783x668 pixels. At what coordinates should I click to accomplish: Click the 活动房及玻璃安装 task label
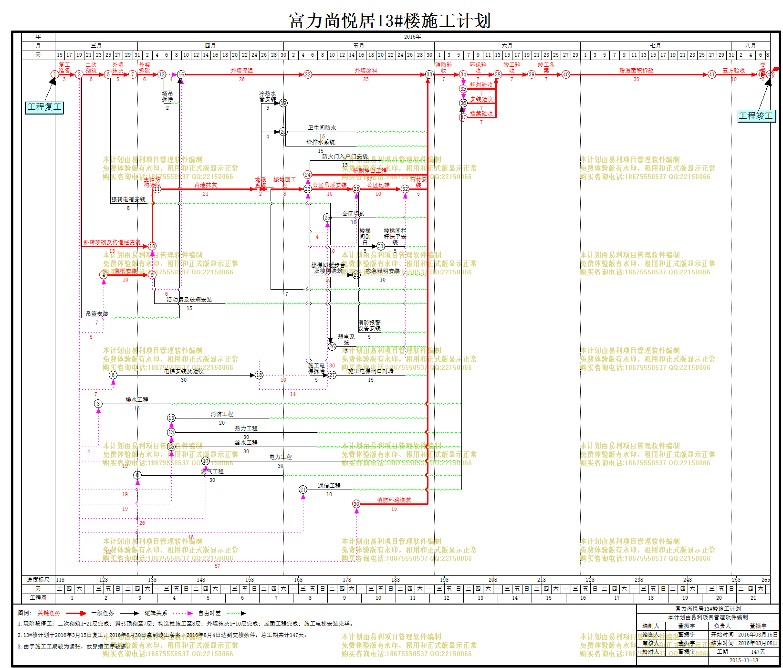(x=189, y=300)
